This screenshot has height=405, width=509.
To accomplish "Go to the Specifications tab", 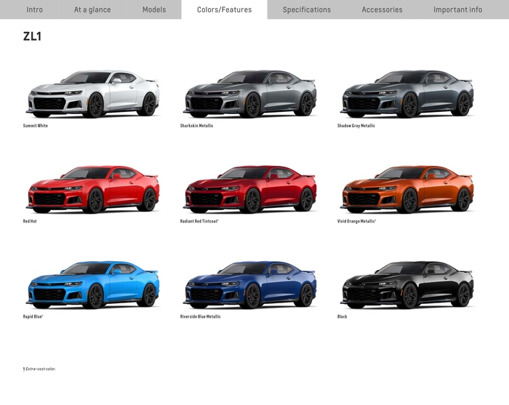I will point(307,9).
